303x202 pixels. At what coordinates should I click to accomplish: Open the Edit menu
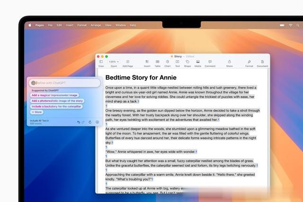(59, 25)
